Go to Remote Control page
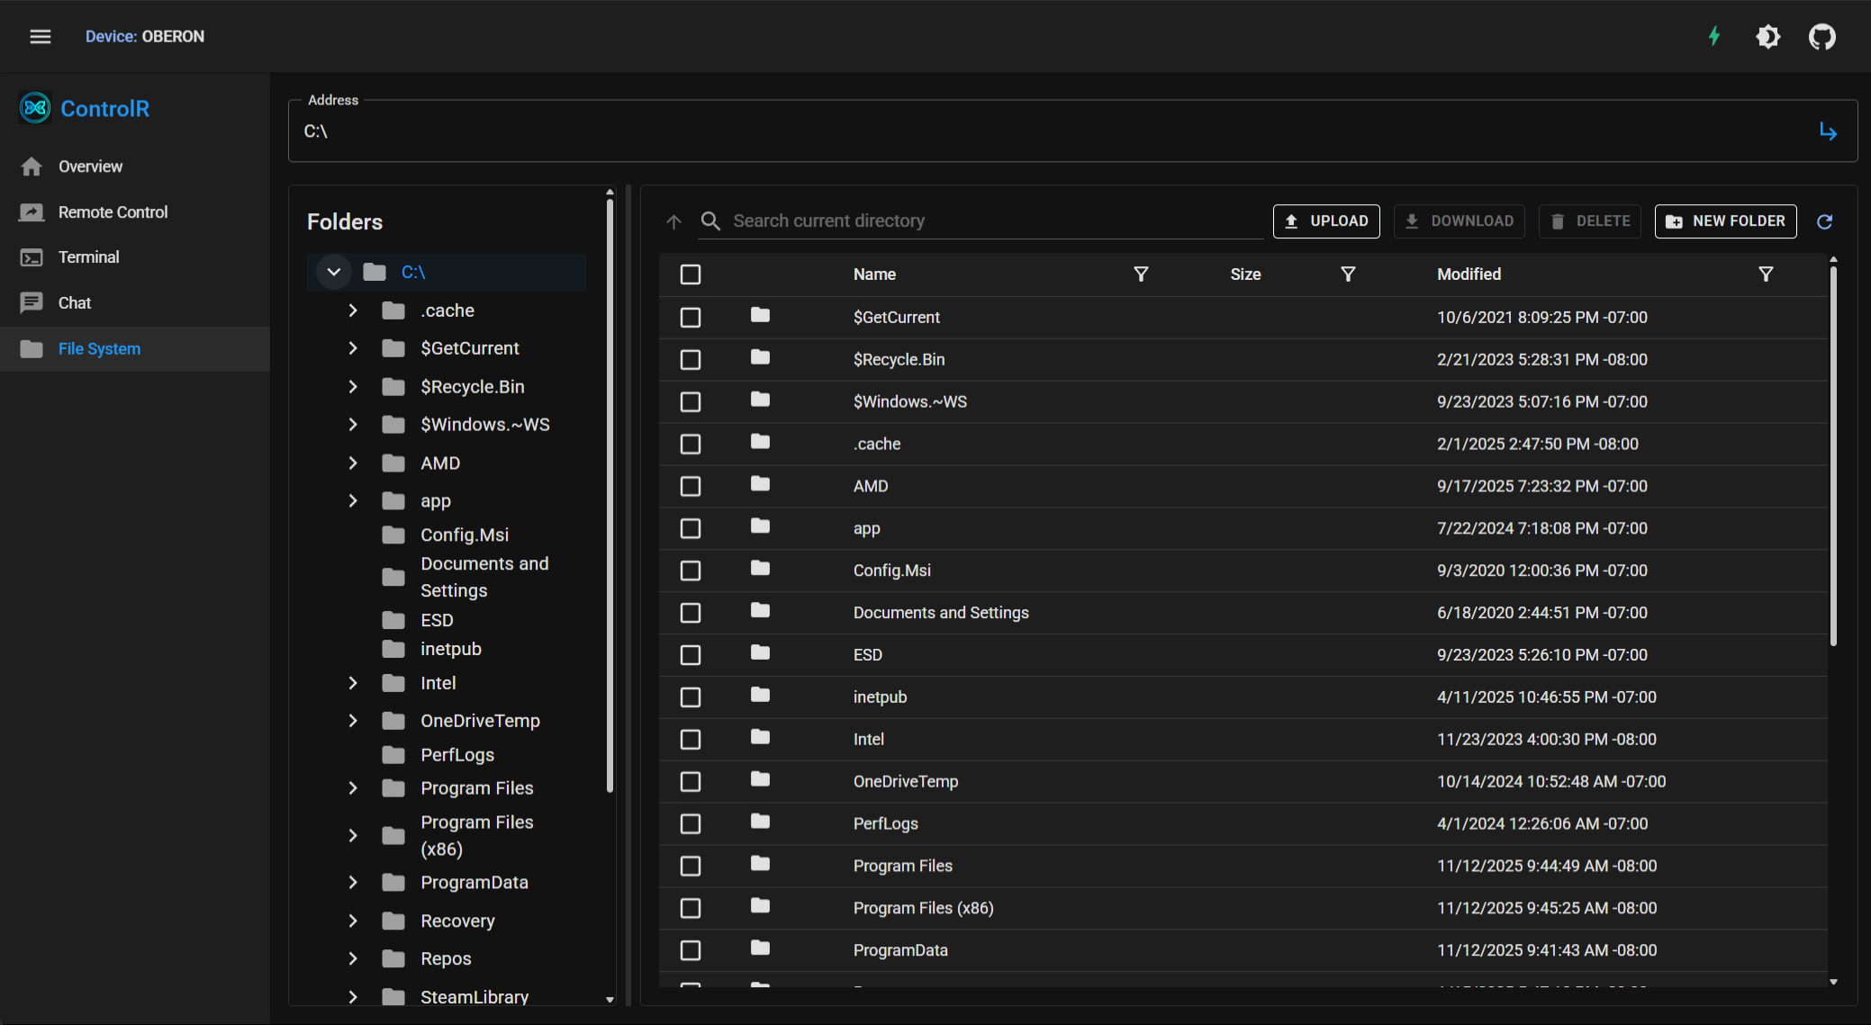 [113, 212]
